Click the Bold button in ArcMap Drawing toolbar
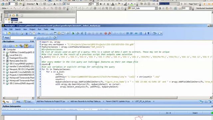This screenshot has width=213, height=120. pos(101,4)
